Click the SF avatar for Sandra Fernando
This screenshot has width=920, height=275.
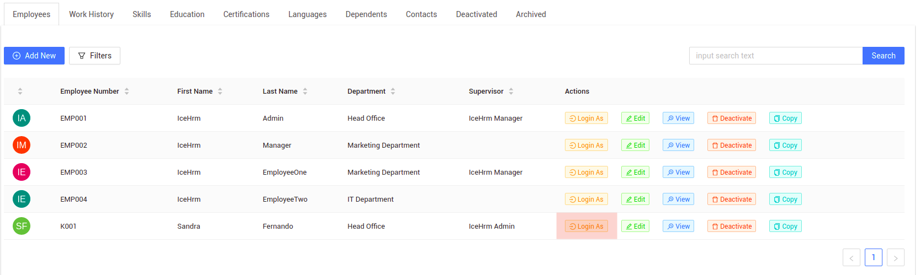click(22, 226)
